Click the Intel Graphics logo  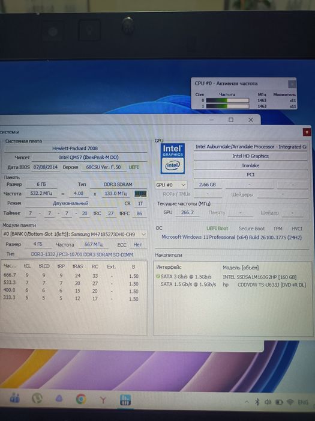click(173, 159)
